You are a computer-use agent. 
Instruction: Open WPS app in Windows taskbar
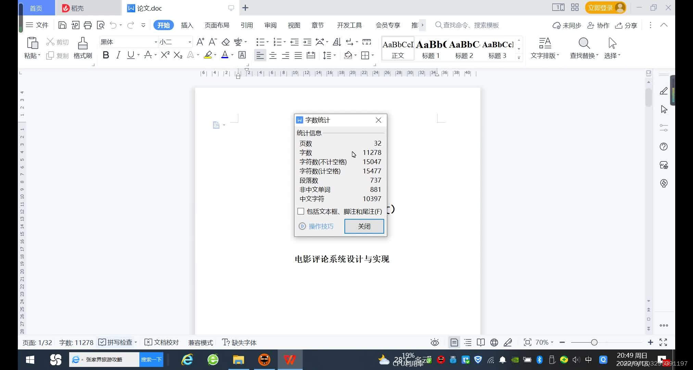[290, 359]
